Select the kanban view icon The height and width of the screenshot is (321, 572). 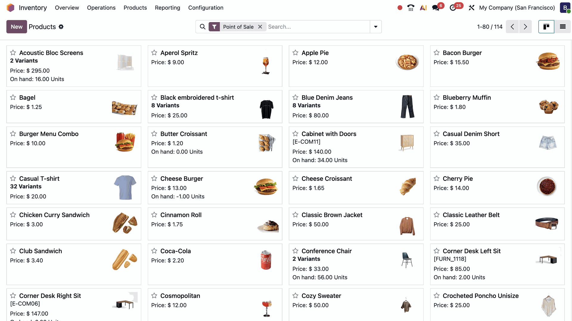click(546, 27)
